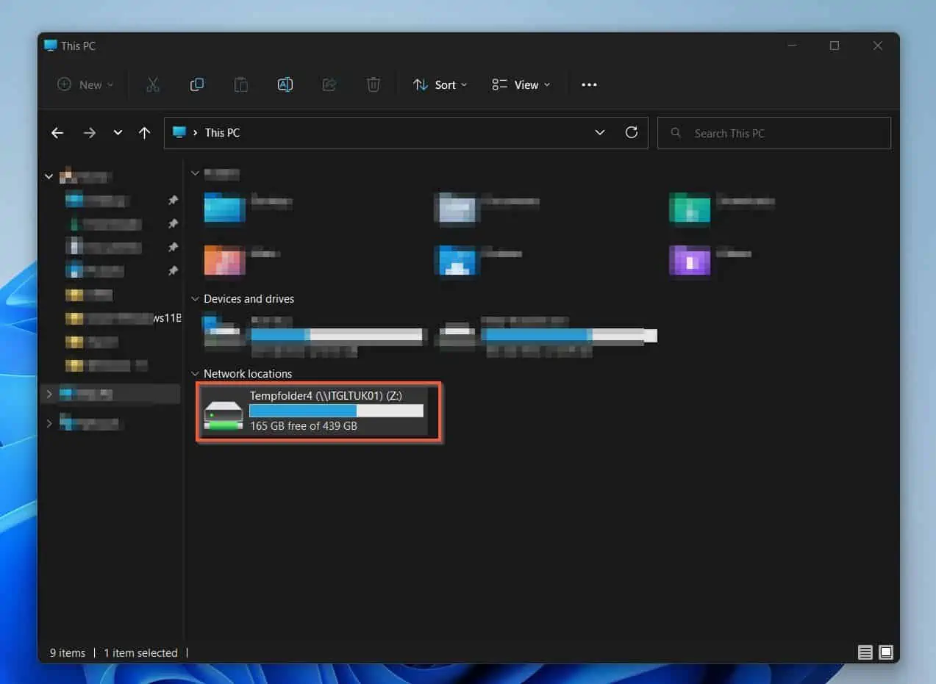Click the Forward navigation arrow
This screenshot has height=684, width=936.
(90, 133)
